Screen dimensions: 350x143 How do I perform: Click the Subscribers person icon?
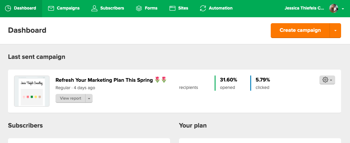click(x=94, y=8)
